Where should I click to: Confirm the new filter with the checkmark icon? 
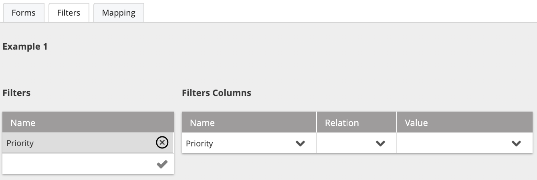tap(162, 164)
